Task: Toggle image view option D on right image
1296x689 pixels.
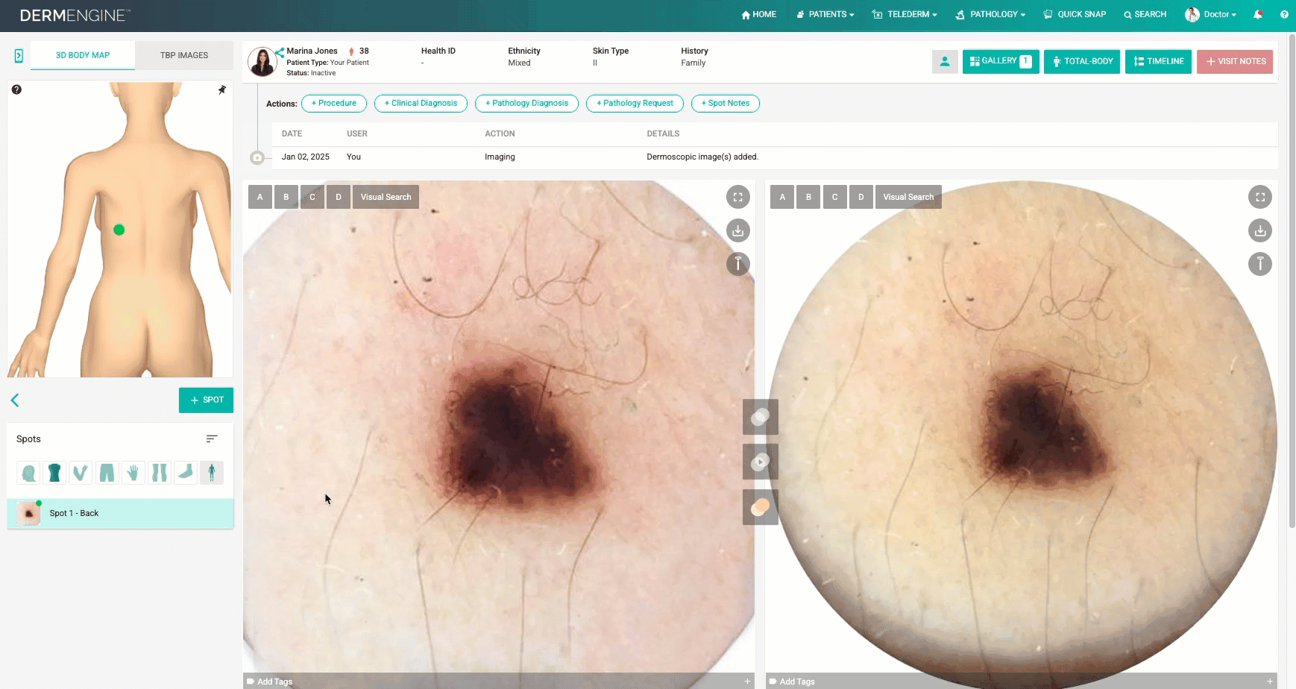Action: (x=861, y=196)
